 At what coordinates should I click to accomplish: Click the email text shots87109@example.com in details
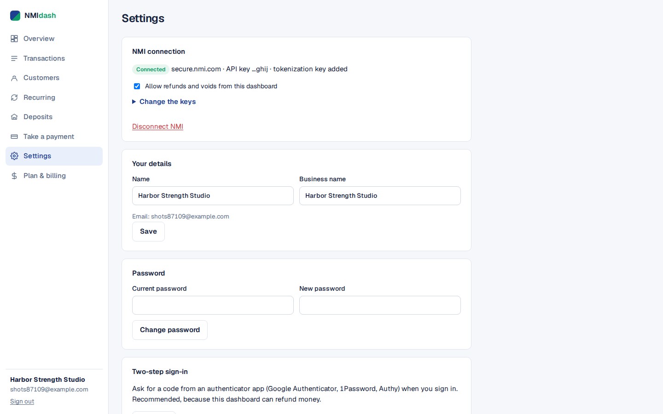[x=190, y=216]
